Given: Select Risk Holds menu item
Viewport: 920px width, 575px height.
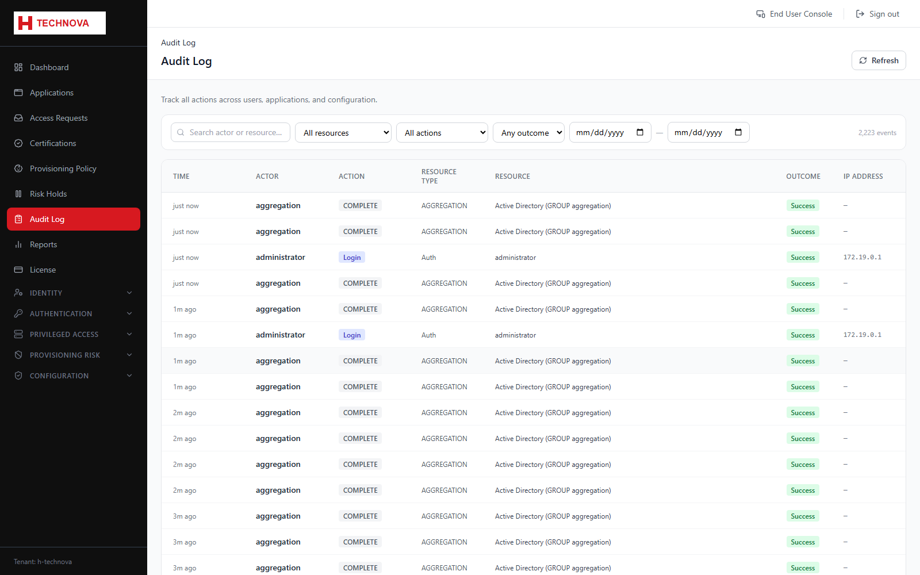Looking at the screenshot, I should click(x=74, y=194).
